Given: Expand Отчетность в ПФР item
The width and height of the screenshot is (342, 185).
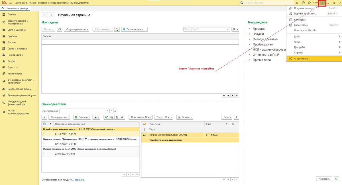Looking at the screenshot, I should (249, 55).
